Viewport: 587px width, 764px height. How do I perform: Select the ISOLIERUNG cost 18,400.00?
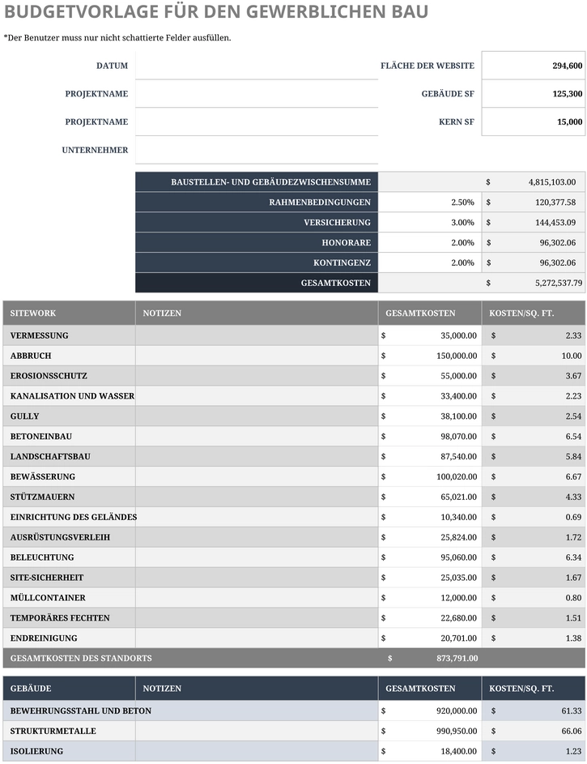pyautogui.click(x=430, y=751)
